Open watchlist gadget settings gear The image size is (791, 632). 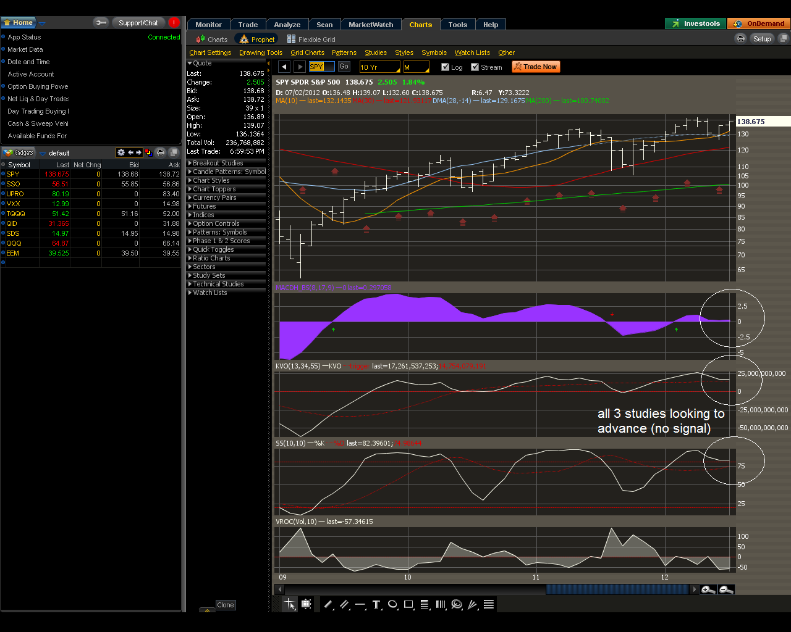121,152
